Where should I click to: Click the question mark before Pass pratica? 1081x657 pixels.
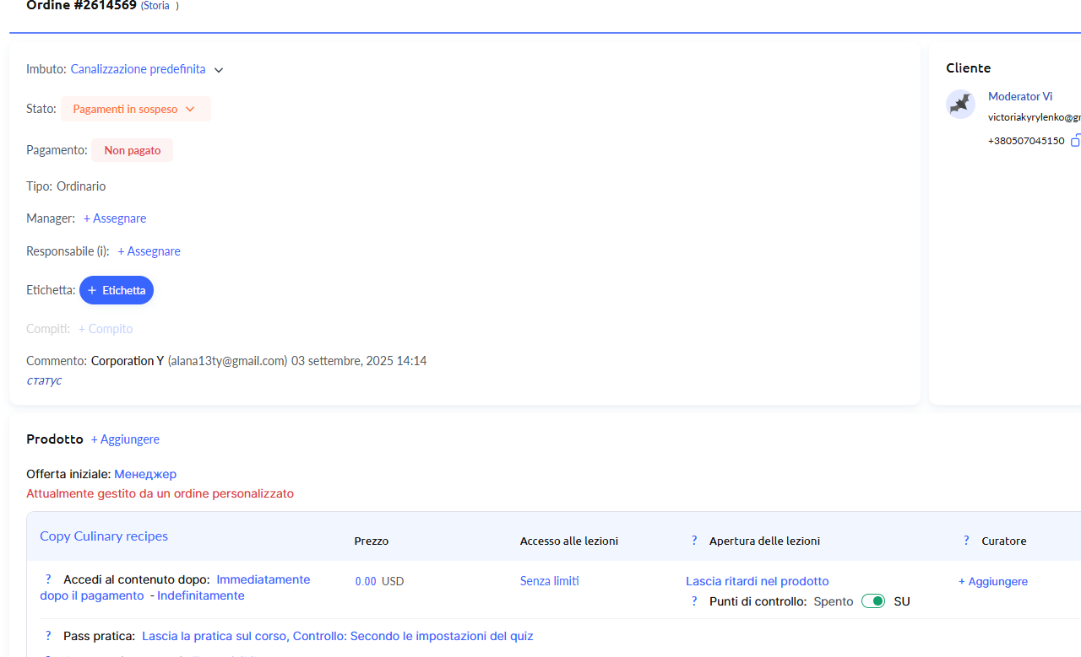[48, 636]
